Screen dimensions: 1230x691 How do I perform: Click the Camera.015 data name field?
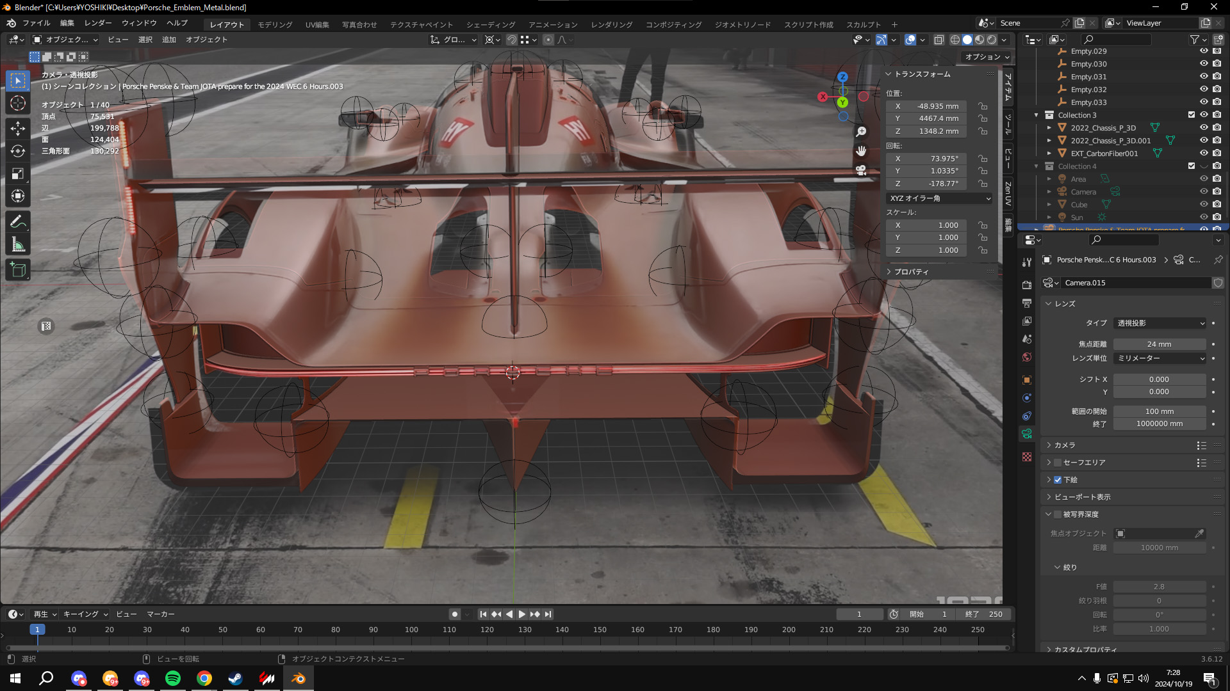tap(1136, 283)
